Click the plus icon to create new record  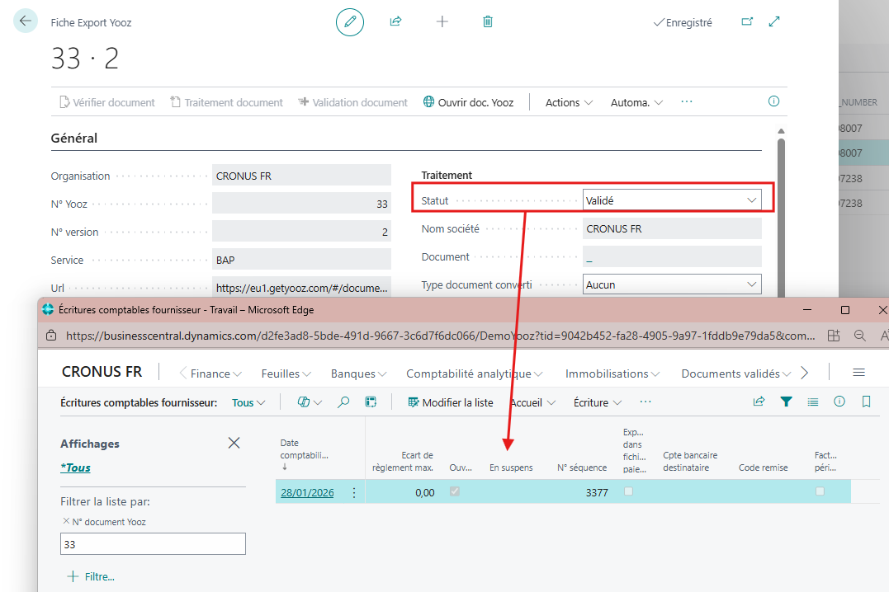(x=442, y=22)
